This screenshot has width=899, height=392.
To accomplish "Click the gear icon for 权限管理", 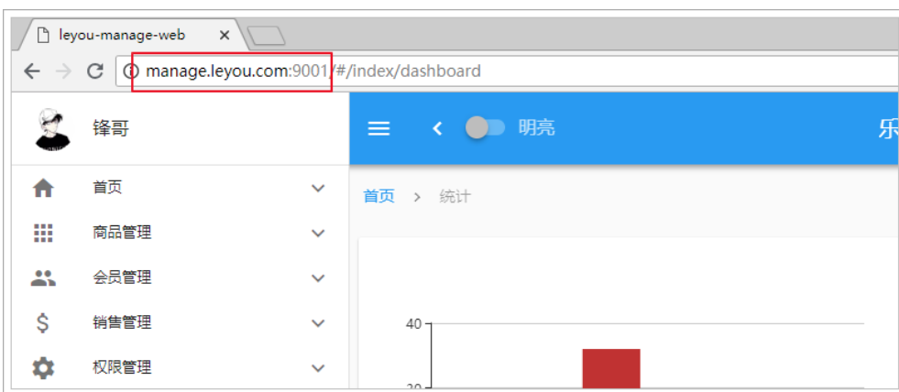I will [x=43, y=367].
